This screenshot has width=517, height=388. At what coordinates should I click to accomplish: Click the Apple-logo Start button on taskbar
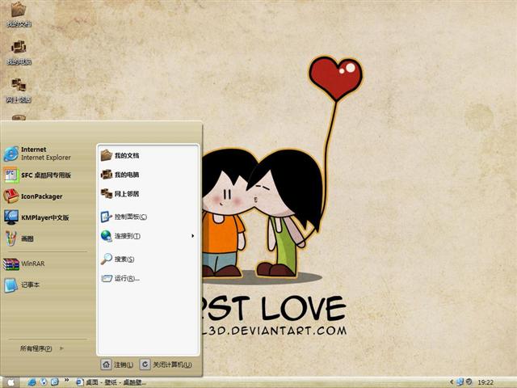coord(11,382)
